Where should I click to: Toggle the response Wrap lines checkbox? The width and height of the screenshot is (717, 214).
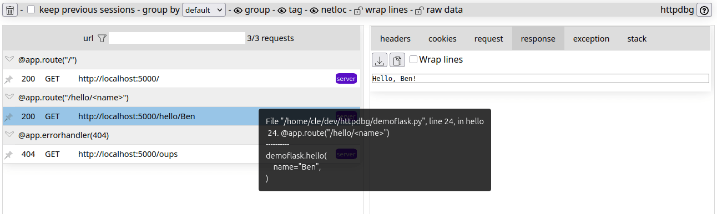click(x=413, y=59)
